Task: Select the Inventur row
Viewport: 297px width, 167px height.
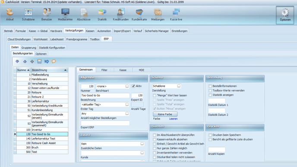Action: click(x=42, y=130)
